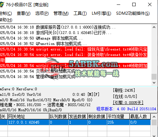This screenshot has height=137, width=158.
Task: Close the 76小极品01区 window
Action: (x=150, y=4)
